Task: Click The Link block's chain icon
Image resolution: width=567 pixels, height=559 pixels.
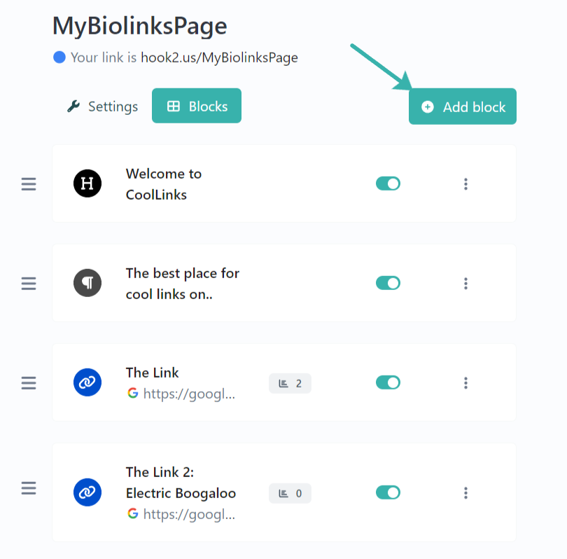Action: 87,383
